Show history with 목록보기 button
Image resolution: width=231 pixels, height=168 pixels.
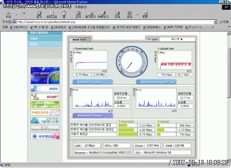tap(103, 14)
